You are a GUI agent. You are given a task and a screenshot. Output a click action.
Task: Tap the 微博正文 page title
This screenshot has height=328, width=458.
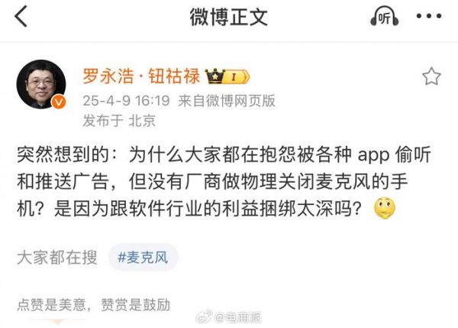pos(229,17)
